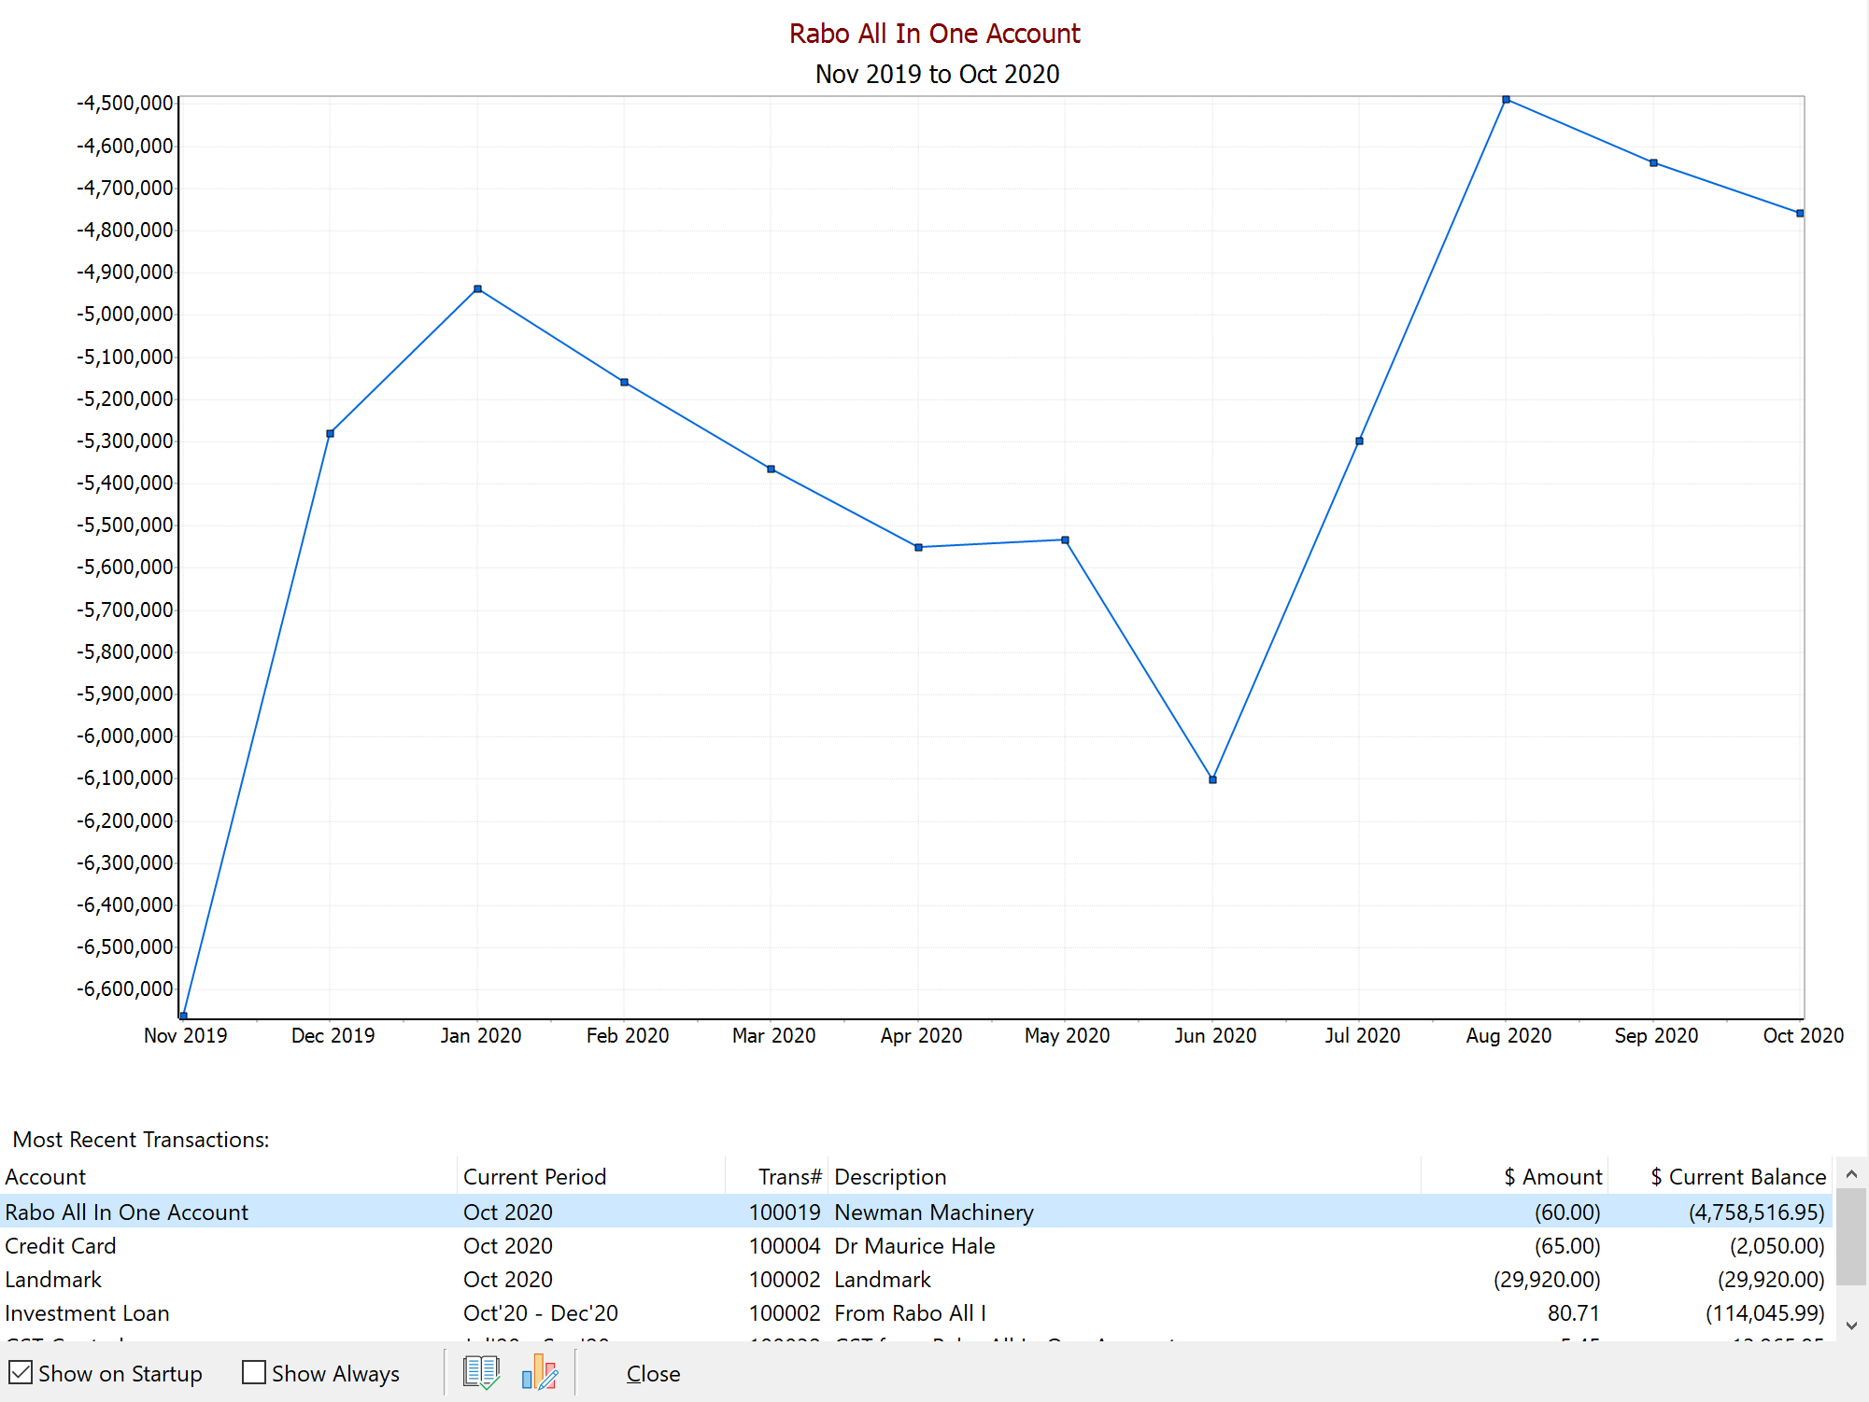
Task: Click the Jun 2020 low data point
Action: click(1212, 779)
